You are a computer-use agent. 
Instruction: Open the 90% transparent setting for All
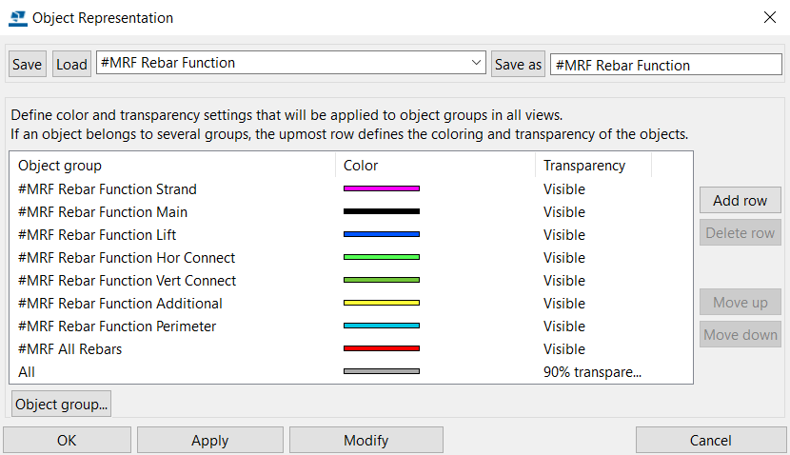pyautogui.click(x=592, y=372)
